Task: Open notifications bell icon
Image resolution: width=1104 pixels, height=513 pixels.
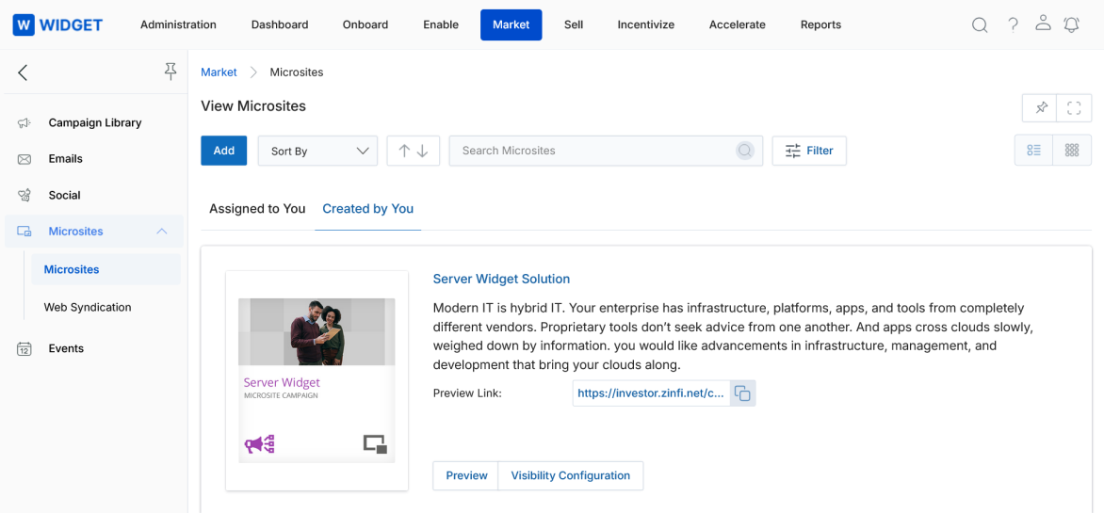Action: click(x=1072, y=24)
